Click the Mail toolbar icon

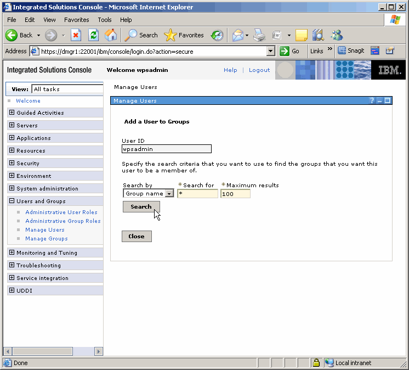coord(237,35)
